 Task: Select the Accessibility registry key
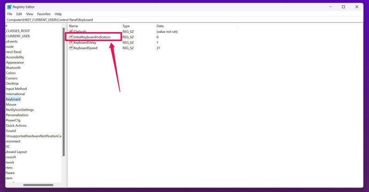(15, 57)
